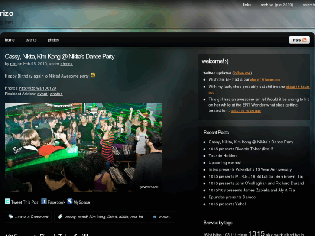The width and height of the screenshot is (315, 236).
Task: Click the nikita tag
Action: pos(124,217)
